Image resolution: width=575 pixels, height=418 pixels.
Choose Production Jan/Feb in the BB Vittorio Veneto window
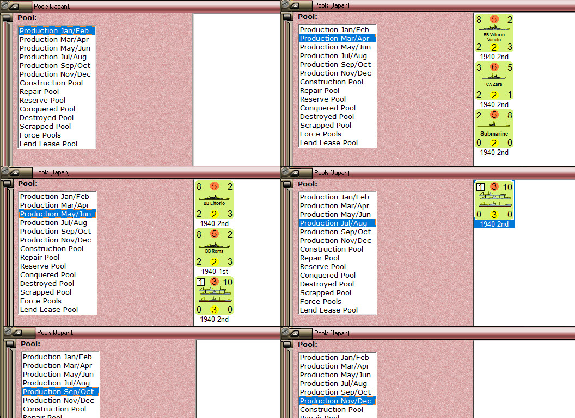(x=337, y=30)
